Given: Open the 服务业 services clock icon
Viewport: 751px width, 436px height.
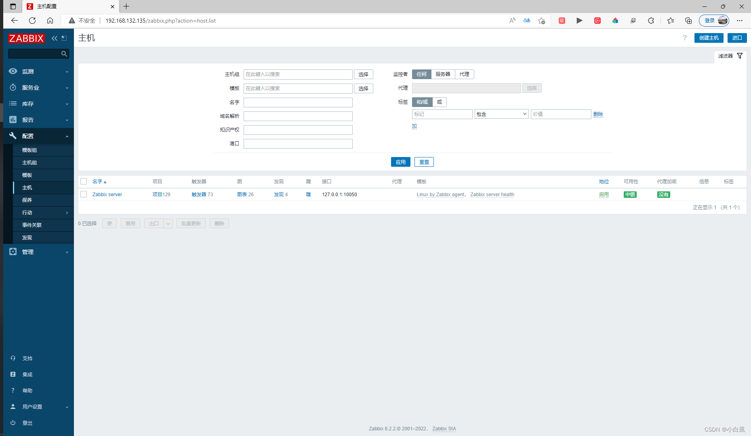Looking at the screenshot, I should click(13, 87).
